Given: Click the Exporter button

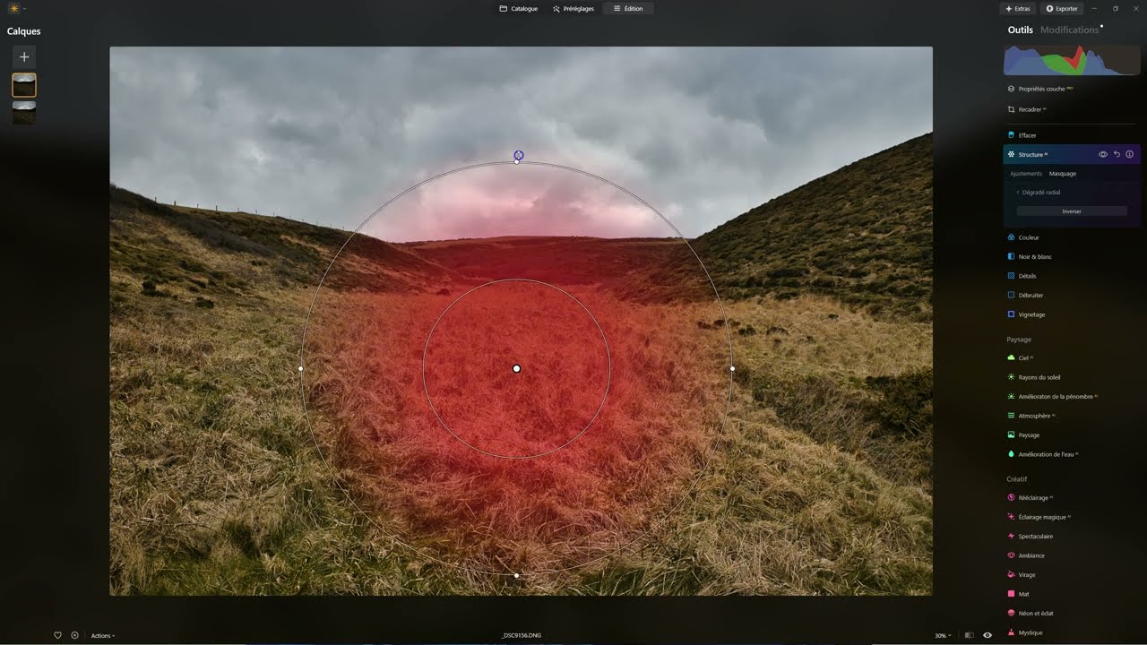Looking at the screenshot, I should click(1062, 9).
